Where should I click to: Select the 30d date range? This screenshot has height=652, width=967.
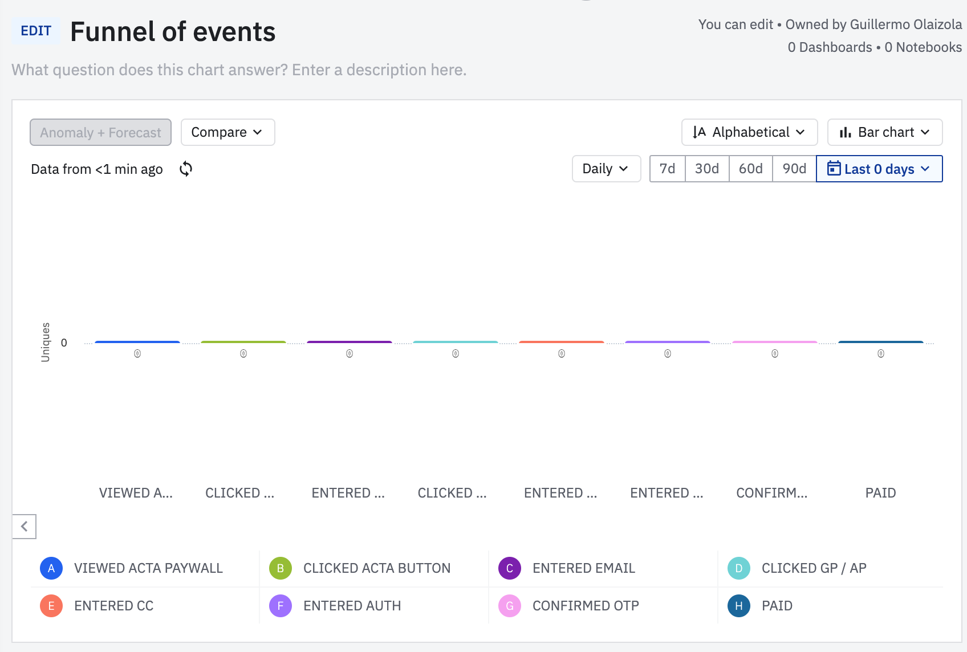click(707, 169)
